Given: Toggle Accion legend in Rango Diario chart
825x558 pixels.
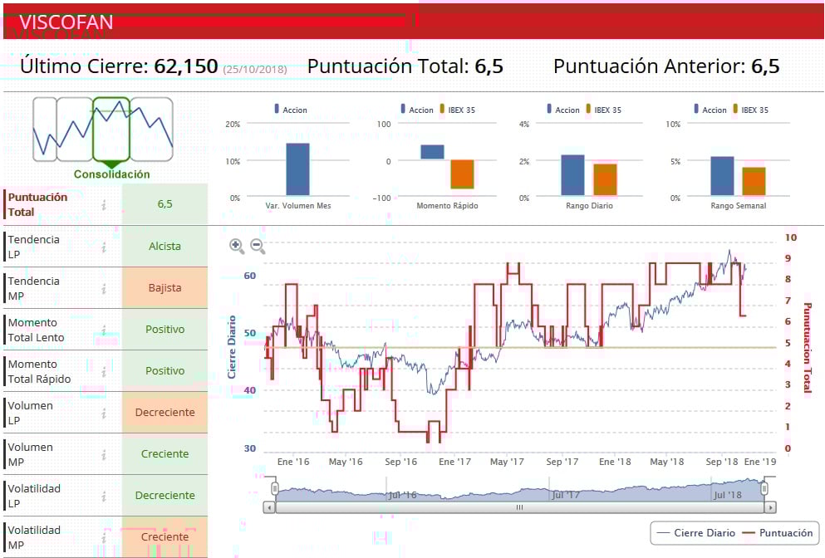Looking at the screenshot, I should click(563, 110).
